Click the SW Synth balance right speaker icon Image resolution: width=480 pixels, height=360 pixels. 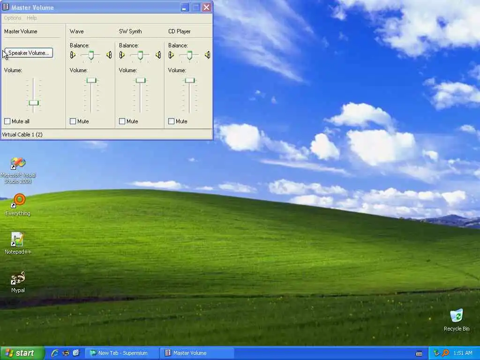tap(158, 55)
